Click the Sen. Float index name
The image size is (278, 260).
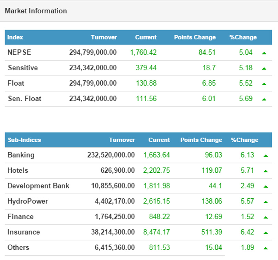(x=24, y=99)
